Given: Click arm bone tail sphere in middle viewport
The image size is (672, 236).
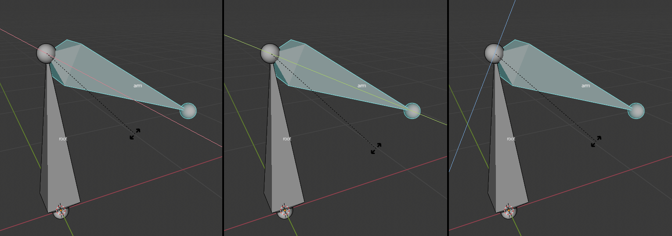Looking at the screenshot, I should point(412,111).
